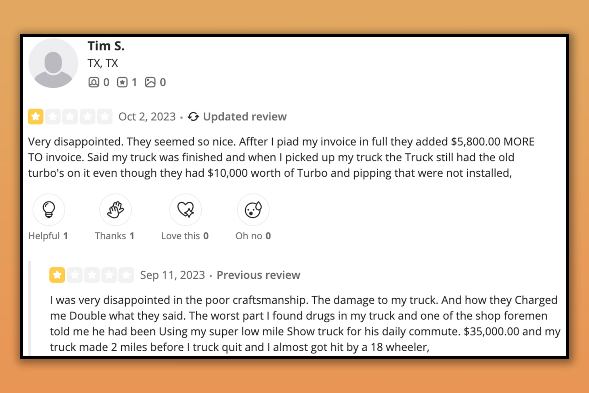Click the Oct 2, 2023 star rating
Image resolution: width=589 pixels, height=393 pixels.
[x=70, y=117]
